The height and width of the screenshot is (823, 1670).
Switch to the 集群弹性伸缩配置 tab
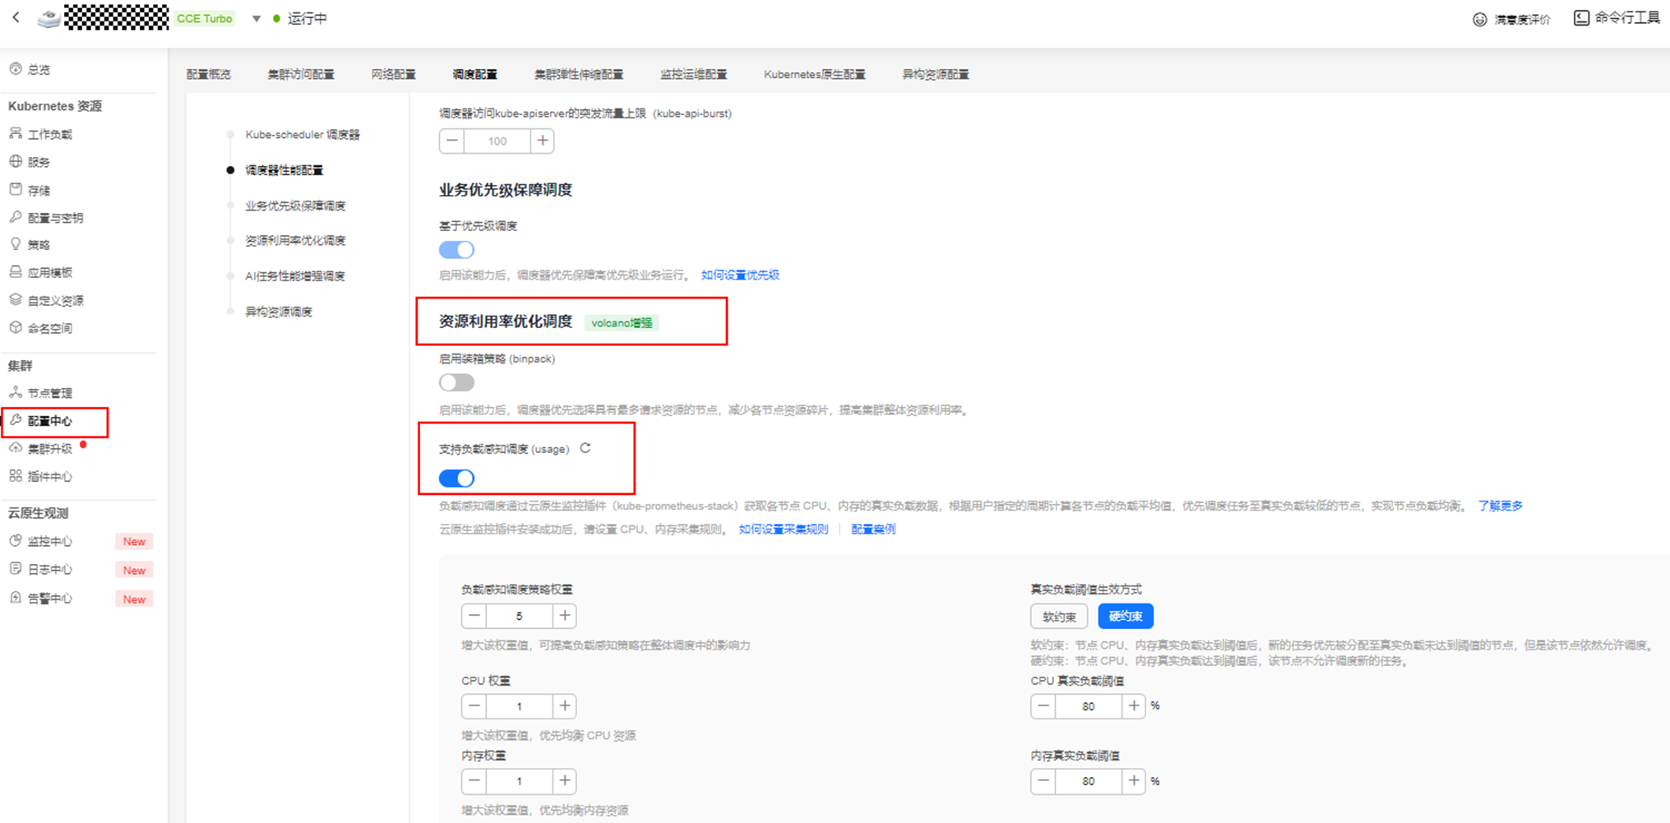pyautogui.click(x=579, y=74)
